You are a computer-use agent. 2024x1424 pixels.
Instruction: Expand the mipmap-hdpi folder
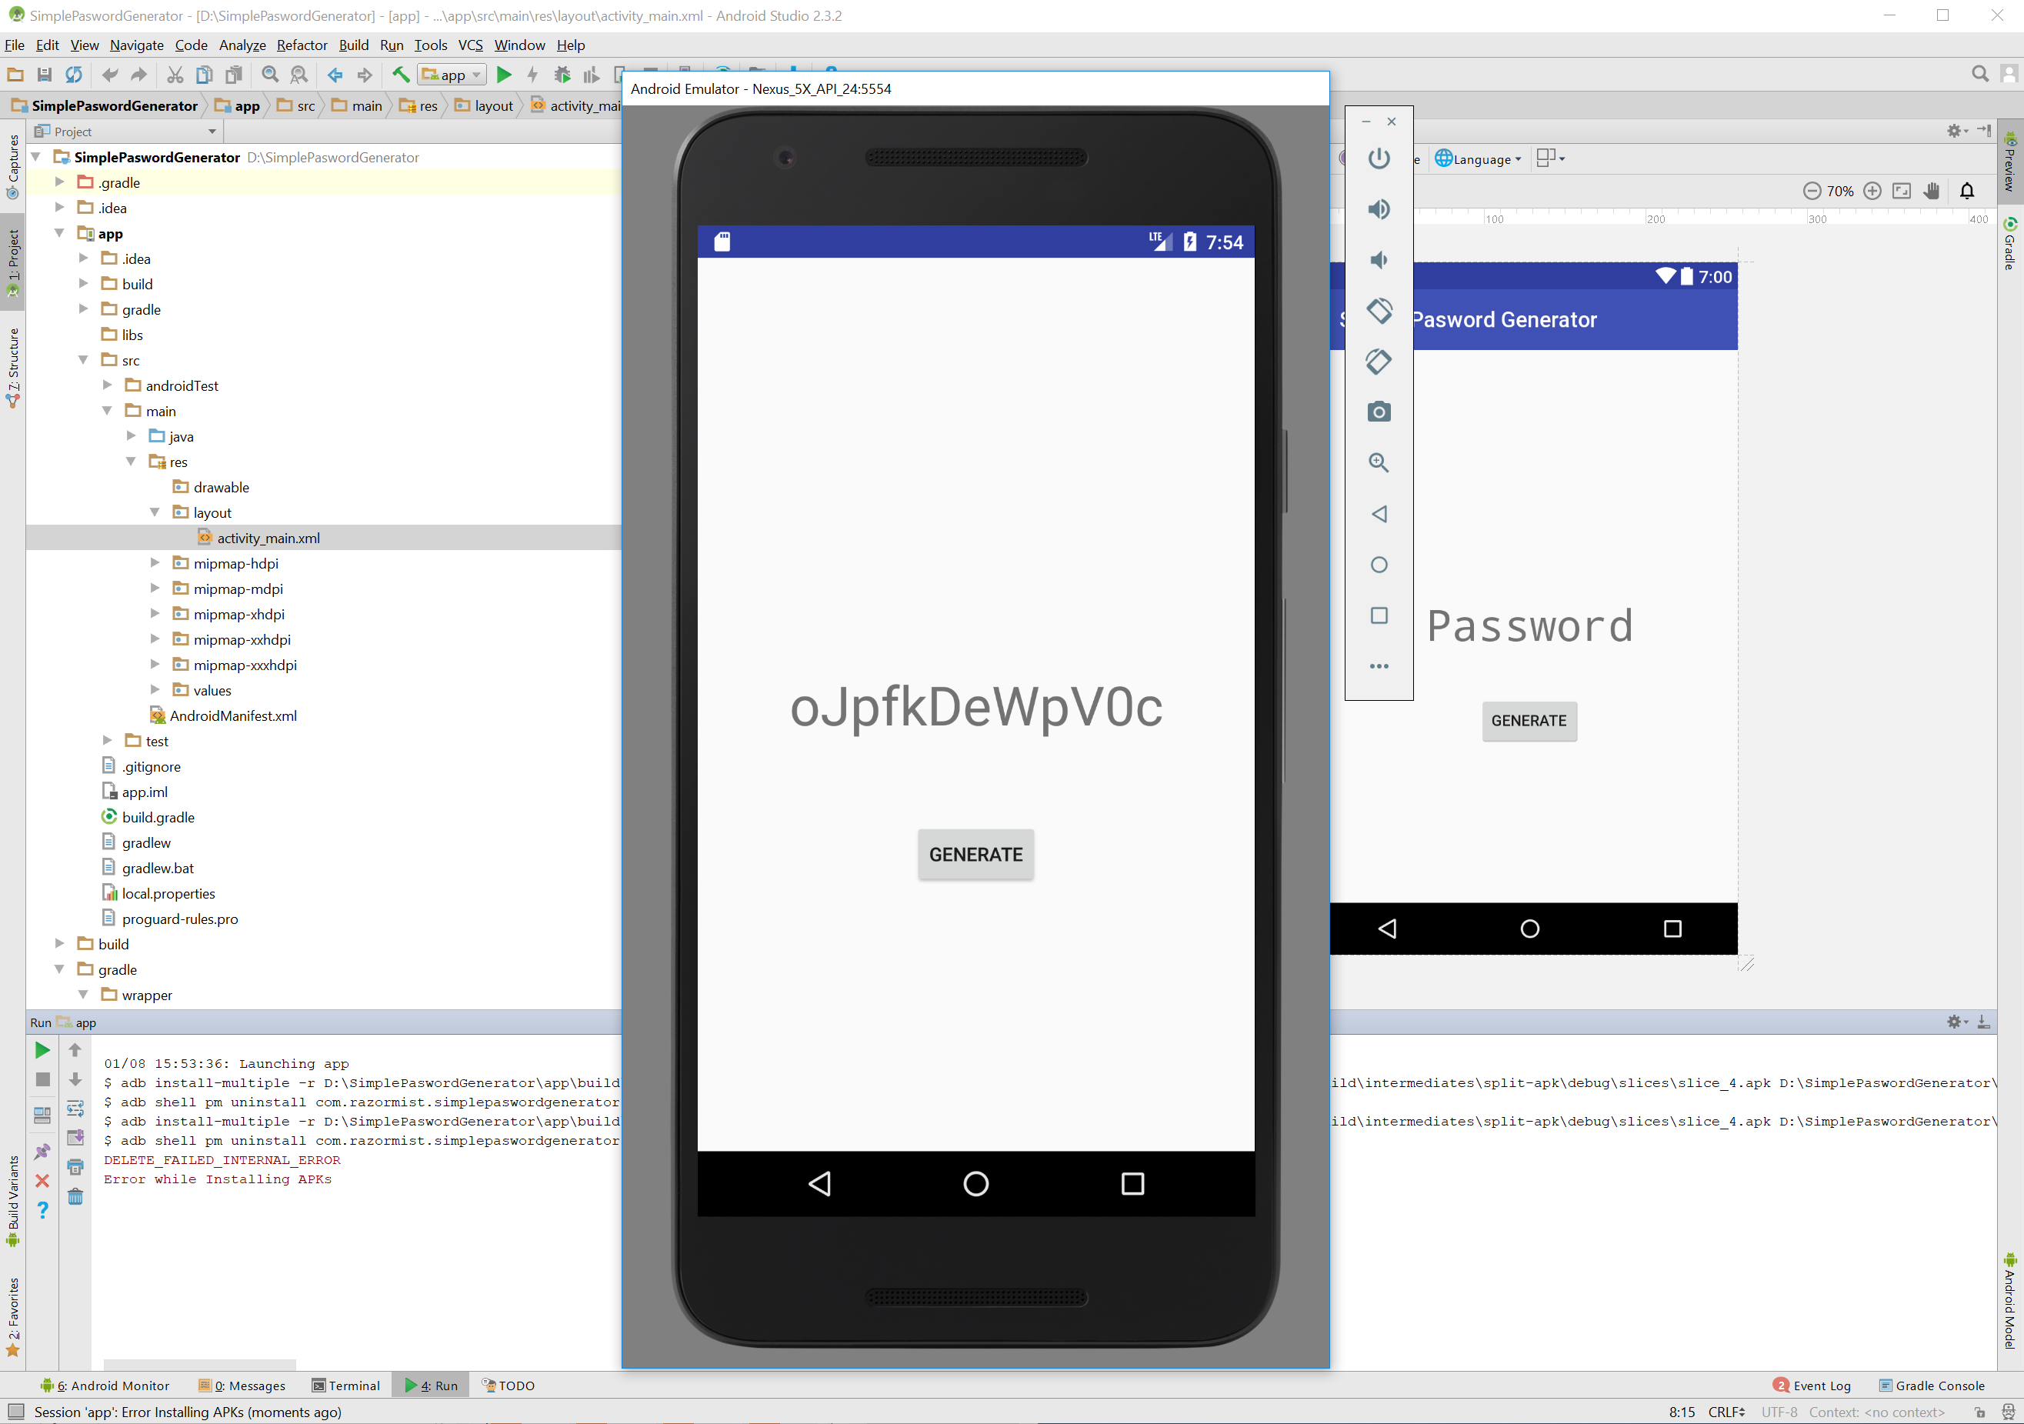[155, 563]
